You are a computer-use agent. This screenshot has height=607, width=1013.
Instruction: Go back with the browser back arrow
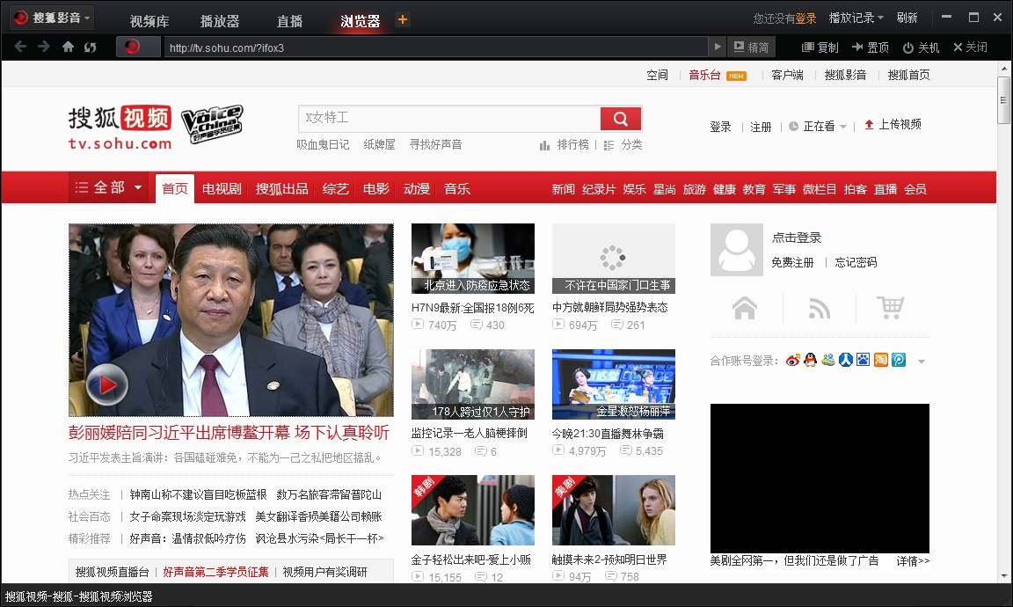(x=20, y=47)
